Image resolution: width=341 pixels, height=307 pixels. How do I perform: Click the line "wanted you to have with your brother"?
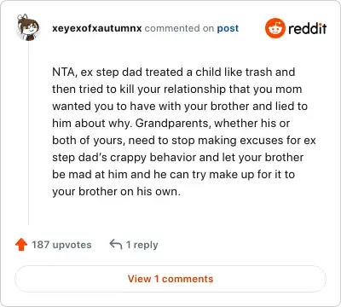coord(180,107)
